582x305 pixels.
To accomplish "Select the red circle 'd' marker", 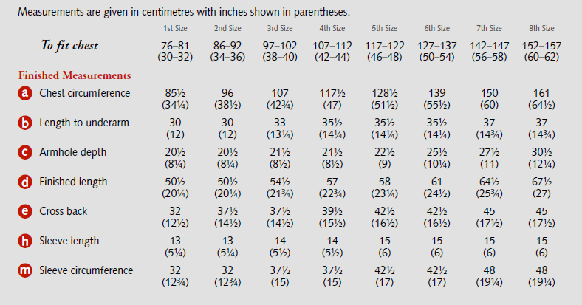I will [26, 182].
